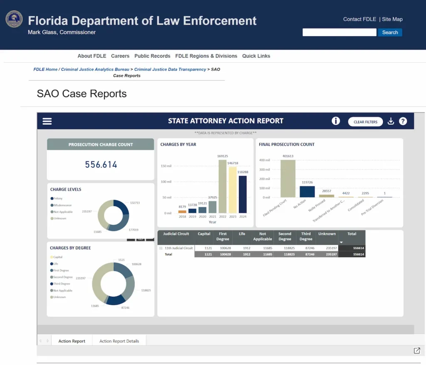Select Second Degree legend item
Image resolution: width=426 pixels, height=365 pixels.
pyautogui.click(x=62, y=277)
